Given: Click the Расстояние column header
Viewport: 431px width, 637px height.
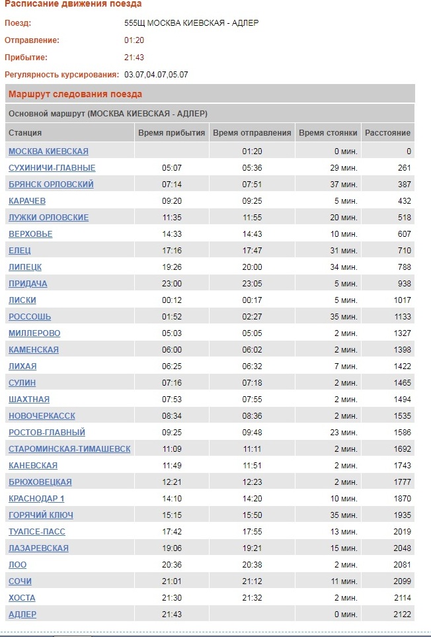Looking at the screenshot, I should click(387, 133).
